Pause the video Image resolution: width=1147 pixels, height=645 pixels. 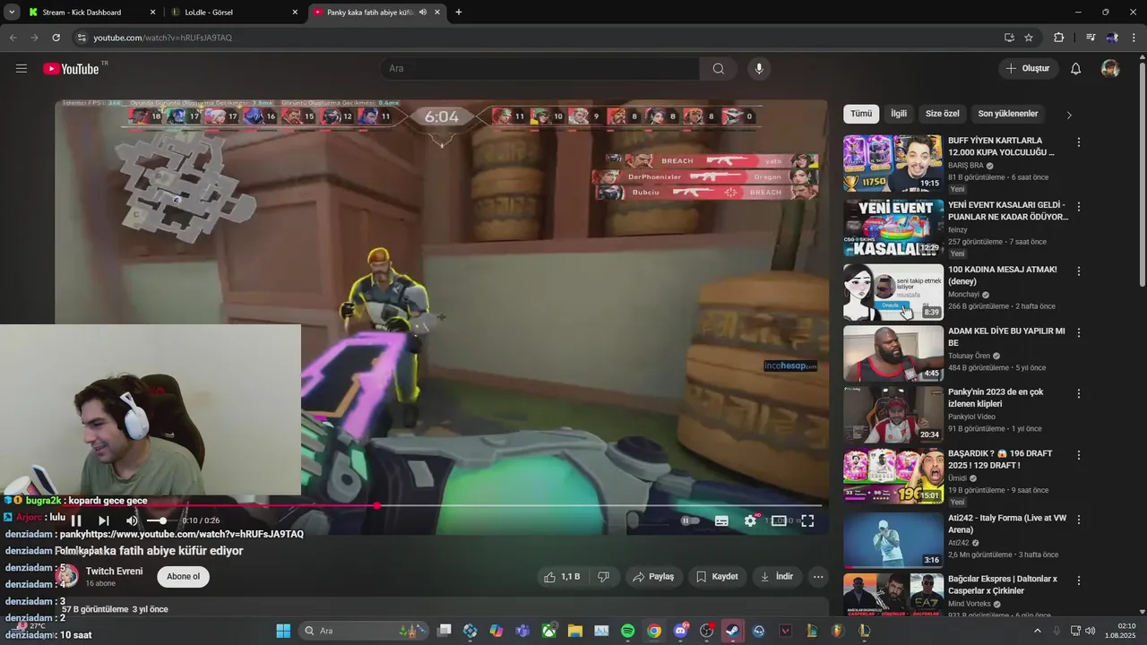[x=76, y=520]
